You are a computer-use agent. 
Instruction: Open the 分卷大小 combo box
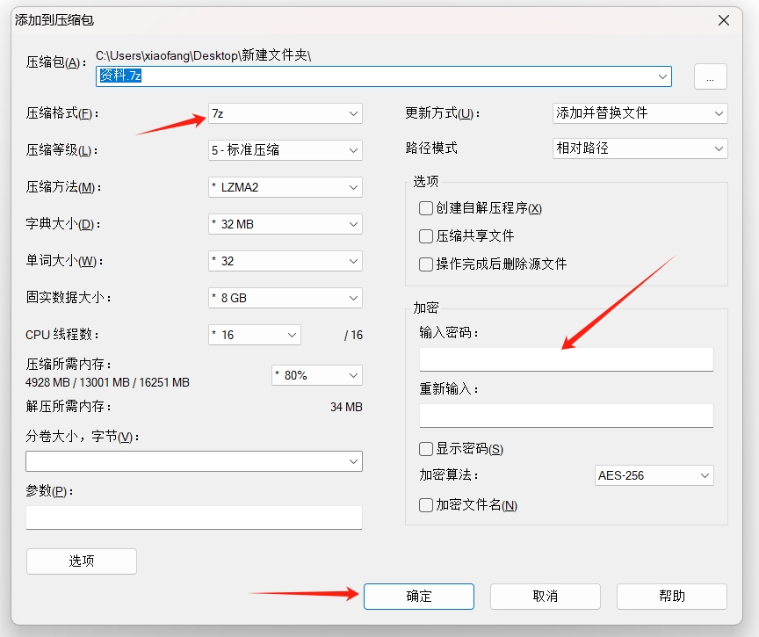pos(193,461)
